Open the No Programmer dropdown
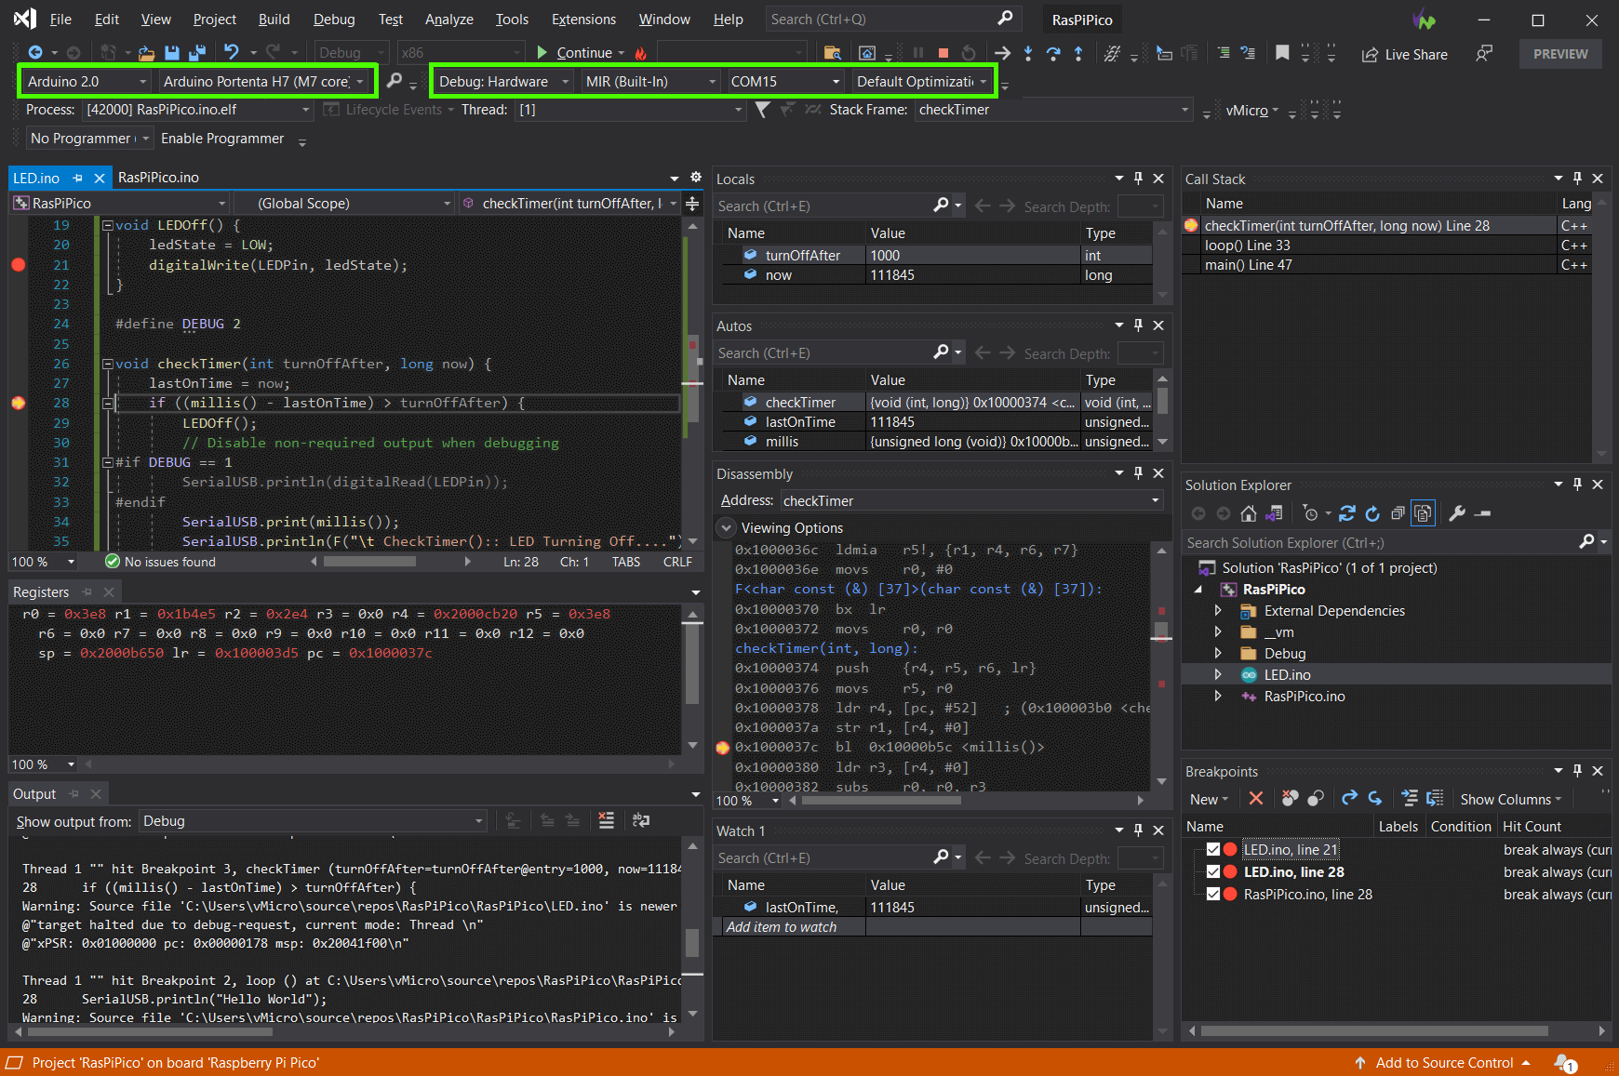1619x1076 pixels. [89, 138]
